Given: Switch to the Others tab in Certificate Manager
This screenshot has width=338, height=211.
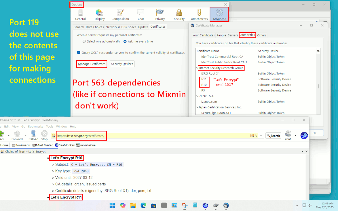Looking at the screenshot, I should click(x=262, y=35).
